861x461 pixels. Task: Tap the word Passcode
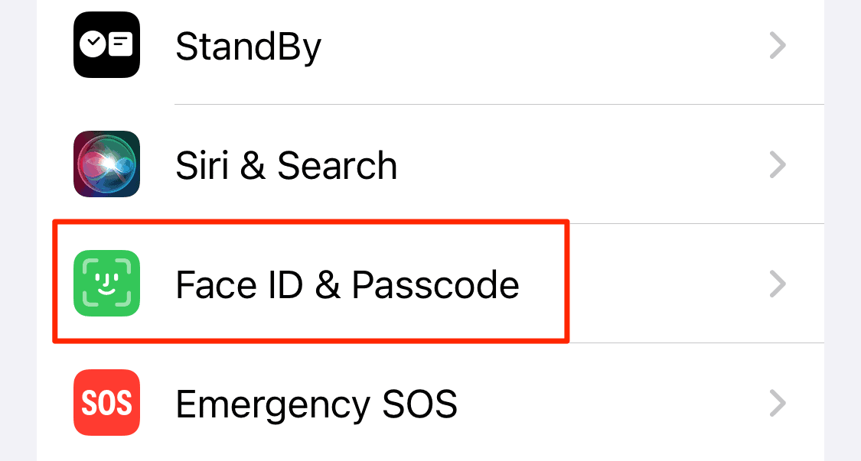(x=435, y=285)
